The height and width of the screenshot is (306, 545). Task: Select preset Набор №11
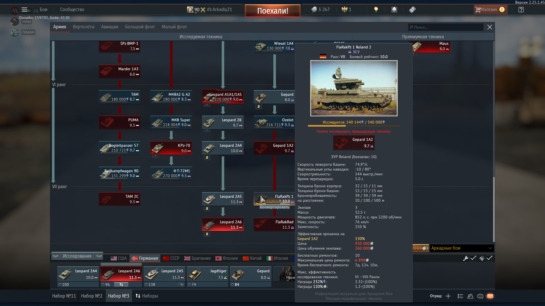(64, 296)
